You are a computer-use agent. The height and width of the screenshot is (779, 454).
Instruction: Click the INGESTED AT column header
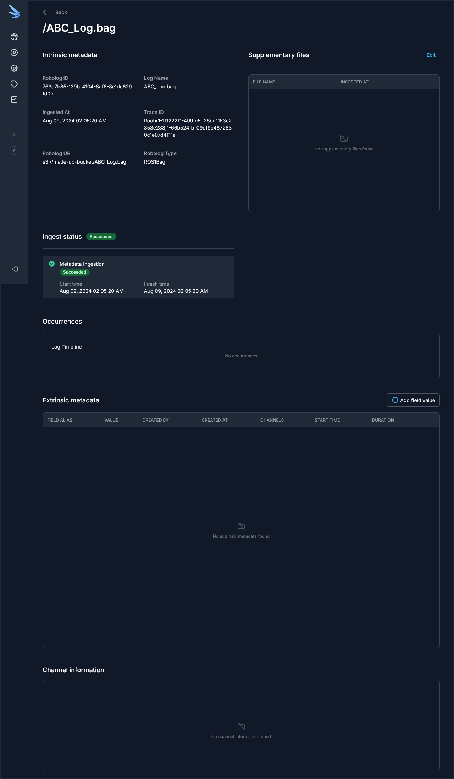tap(354, 82)
